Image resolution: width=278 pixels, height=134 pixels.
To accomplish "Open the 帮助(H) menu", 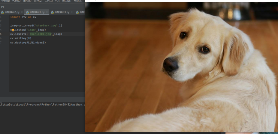I will pyautogui.click(x=78, y=1).
